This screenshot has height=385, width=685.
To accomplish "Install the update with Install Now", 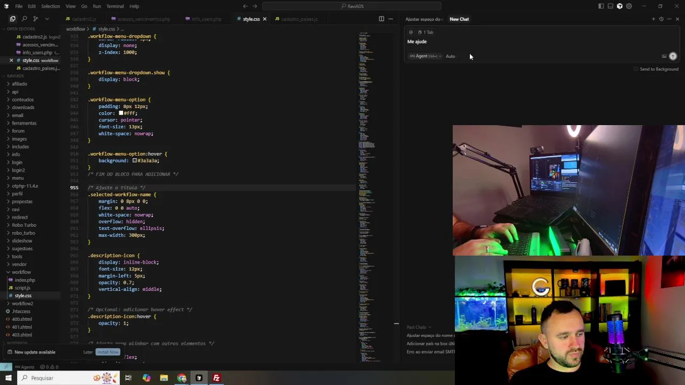I will 108,352.
